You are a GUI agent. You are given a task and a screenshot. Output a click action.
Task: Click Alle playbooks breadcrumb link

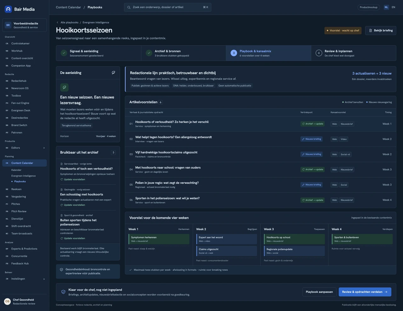(x=70, y=22)
